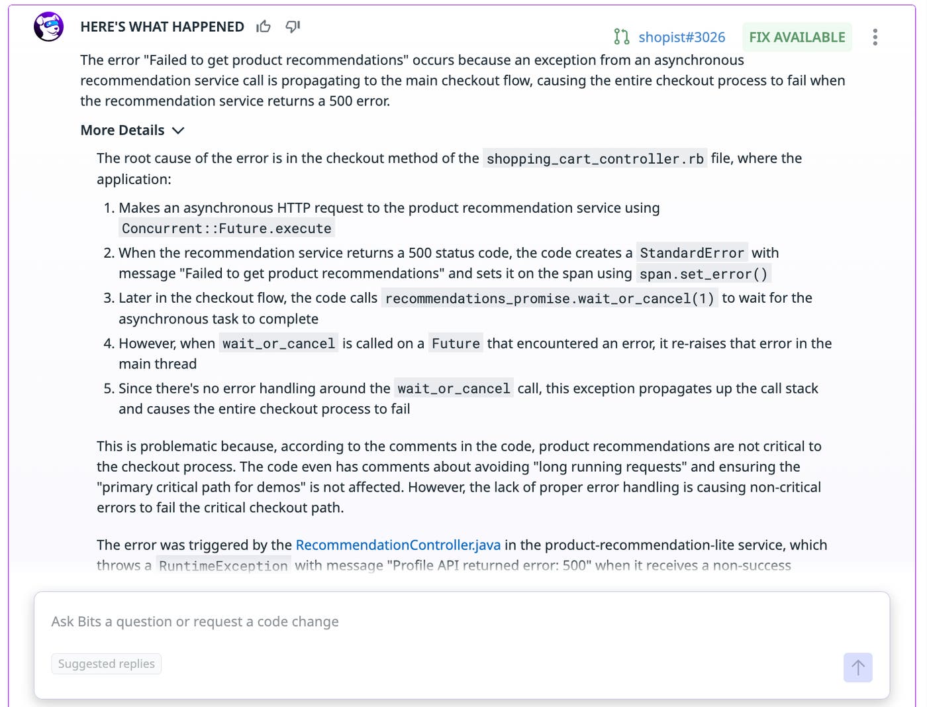Give thumbs up feedback on the answer
This screenshot has width=927, height=707.
[x=264, y=26]
